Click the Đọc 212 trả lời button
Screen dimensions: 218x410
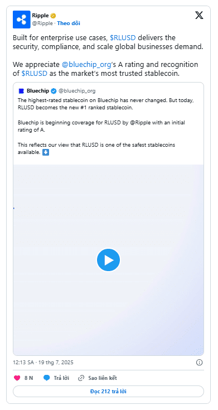point(109,392)
